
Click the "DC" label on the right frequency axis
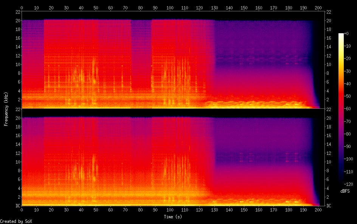329,206
